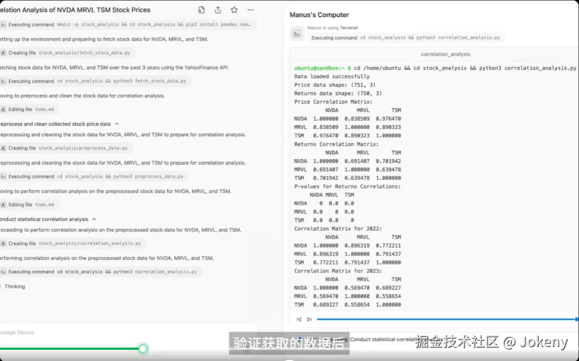Open 'Executing command python3 correlation_analysis.py' chat step
Viewport: 579px width, 361px height.
(101, 272)
